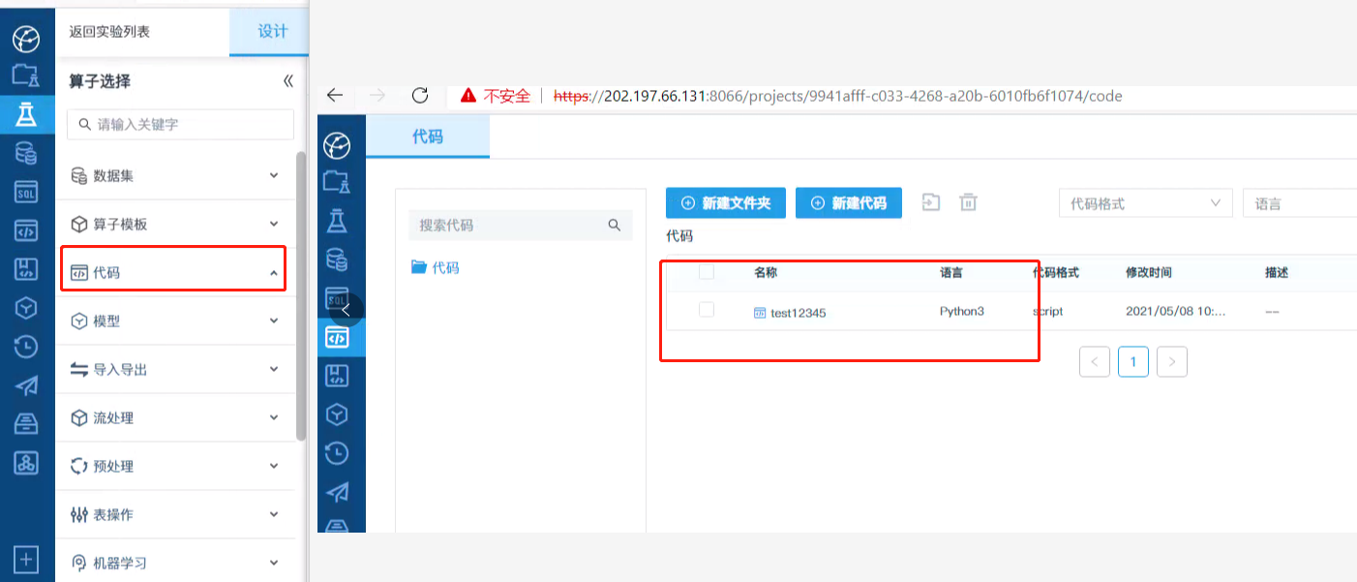
Task: Go back using browser back arrow
Action: pos(335,95)
